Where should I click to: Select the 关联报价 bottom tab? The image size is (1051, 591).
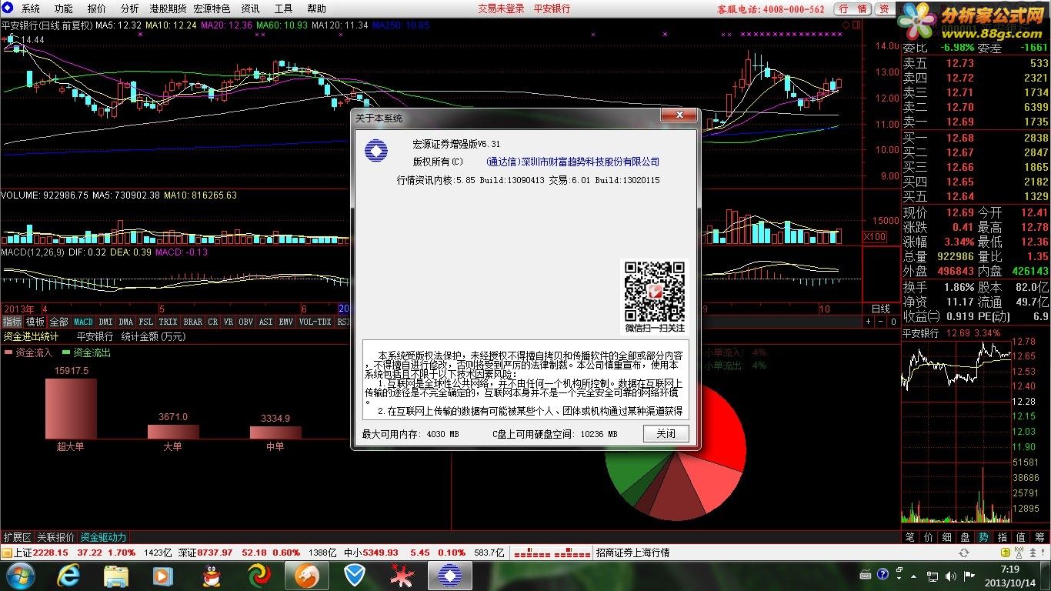point(55,537)
